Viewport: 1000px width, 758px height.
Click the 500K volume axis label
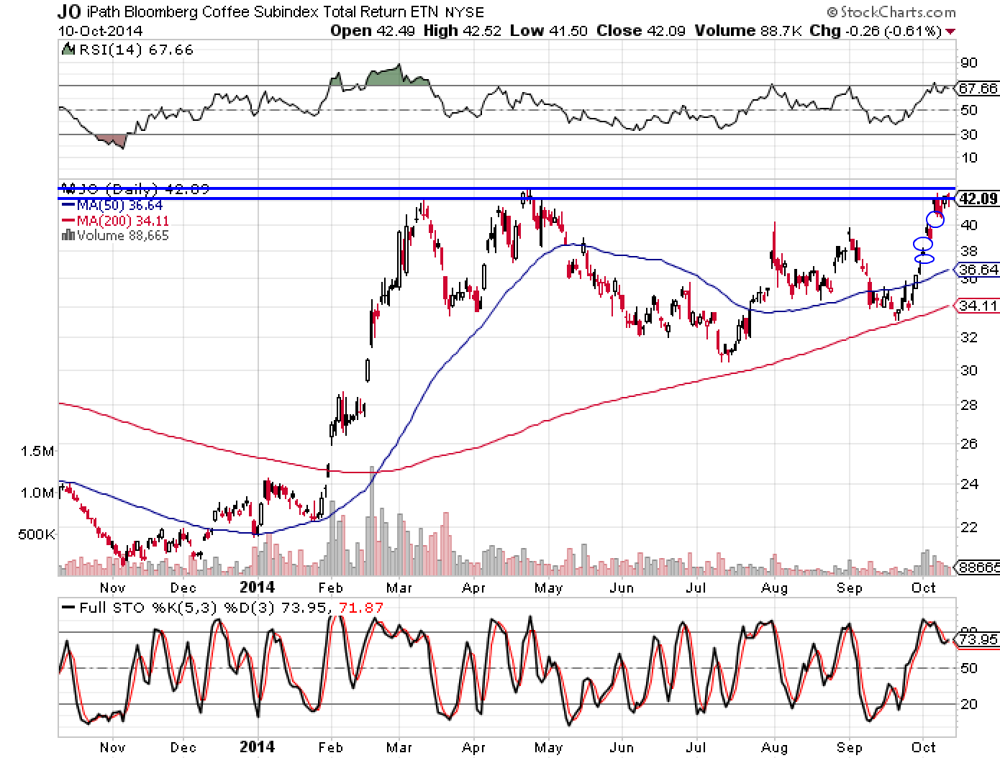point(37,535)
